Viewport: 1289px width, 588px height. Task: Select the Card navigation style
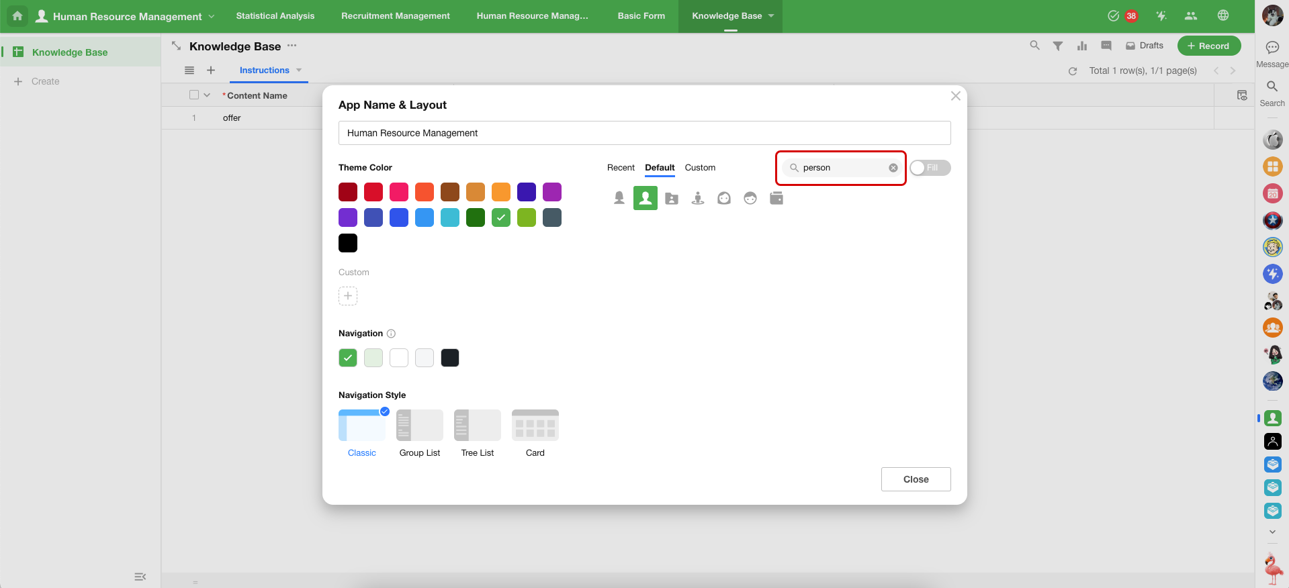pyautogui.click(x=535, y=426)
